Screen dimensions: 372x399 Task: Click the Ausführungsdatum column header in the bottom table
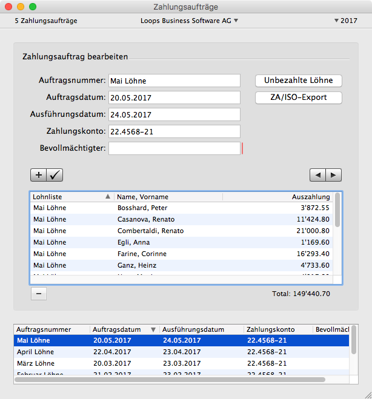(201, 329)
